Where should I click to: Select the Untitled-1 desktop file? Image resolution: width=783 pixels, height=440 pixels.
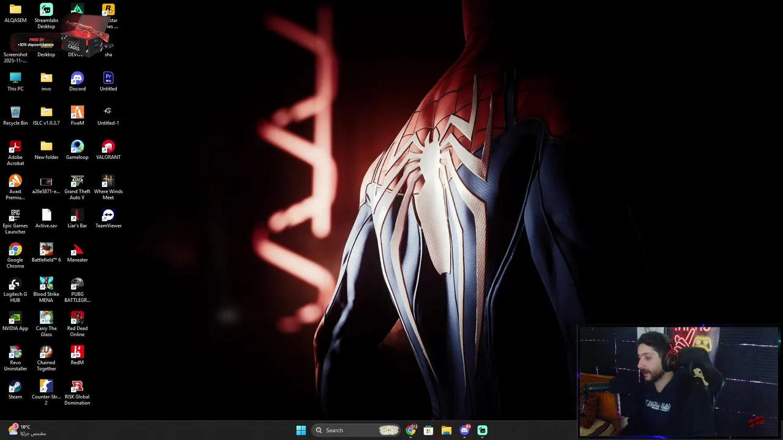tap(108, 116)
